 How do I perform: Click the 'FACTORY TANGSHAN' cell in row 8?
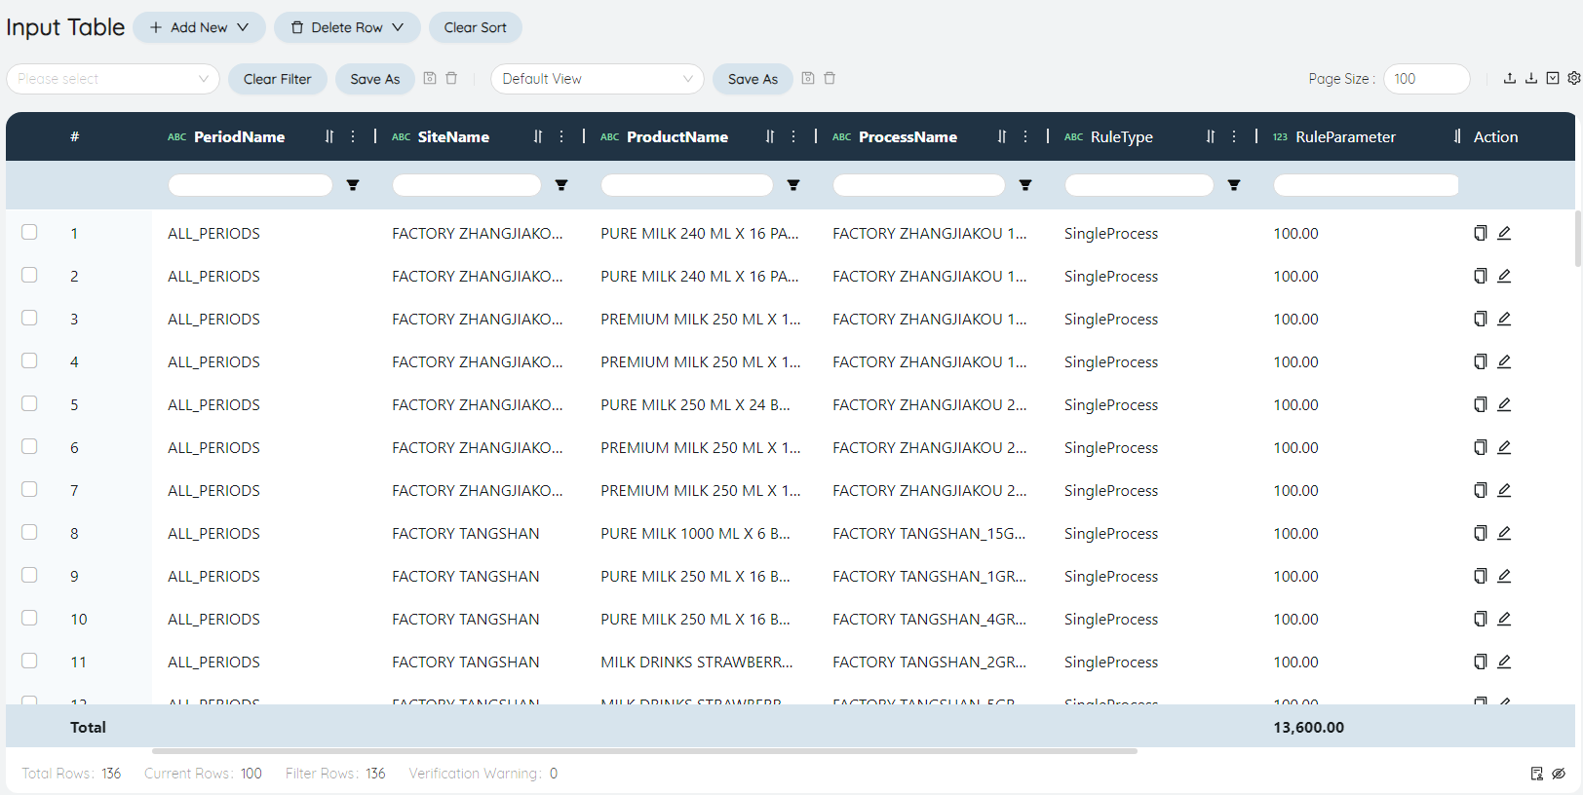pyautogui.click(x=466, y=533)
